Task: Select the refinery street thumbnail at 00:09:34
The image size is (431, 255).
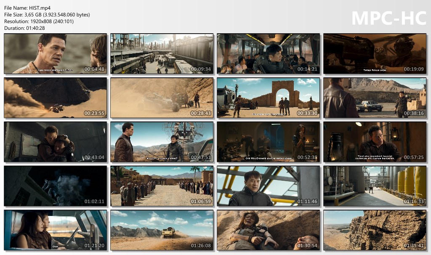Action: point(162,54)
